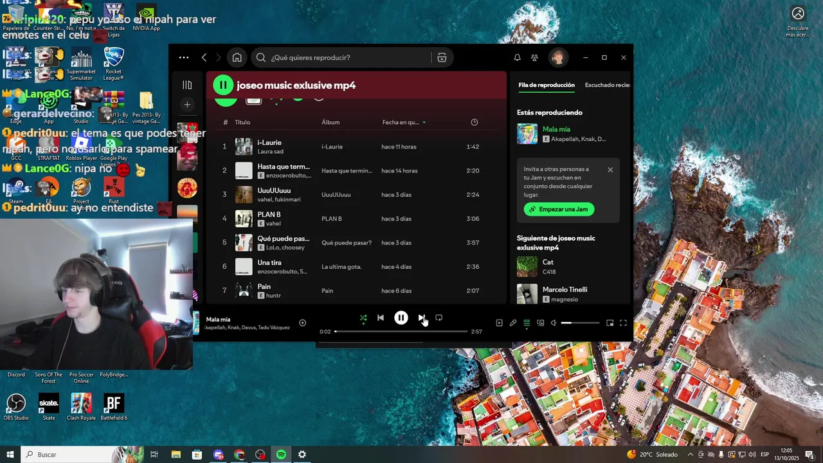The width and height of the screenshot is (823, 463).
Task: Toggle the play queue panel icon
Action: pos(527,323)
